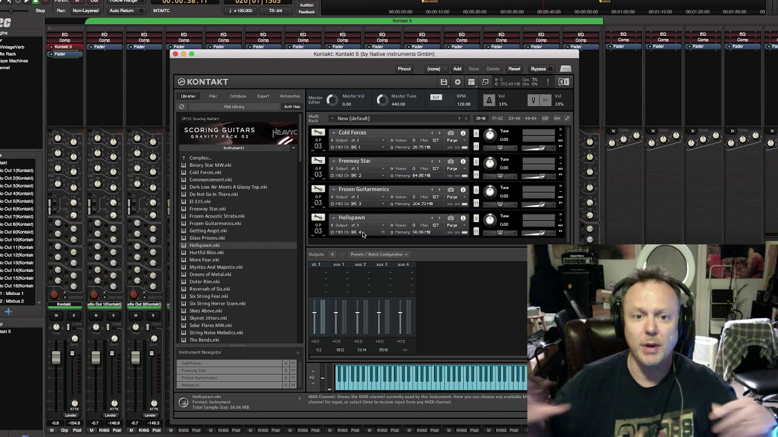Mute Hellspawn in Instrument Navigator
Viewport: 778px width, 437px height.
click(x=293, y=385)
